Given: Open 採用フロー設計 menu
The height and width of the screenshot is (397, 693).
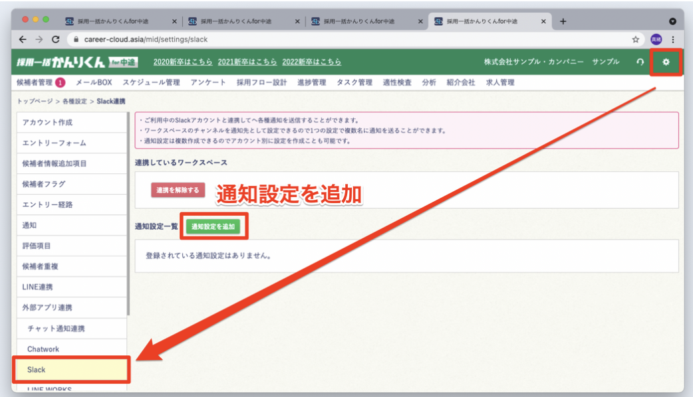Looking at the screenshot, I should (261, 82).
